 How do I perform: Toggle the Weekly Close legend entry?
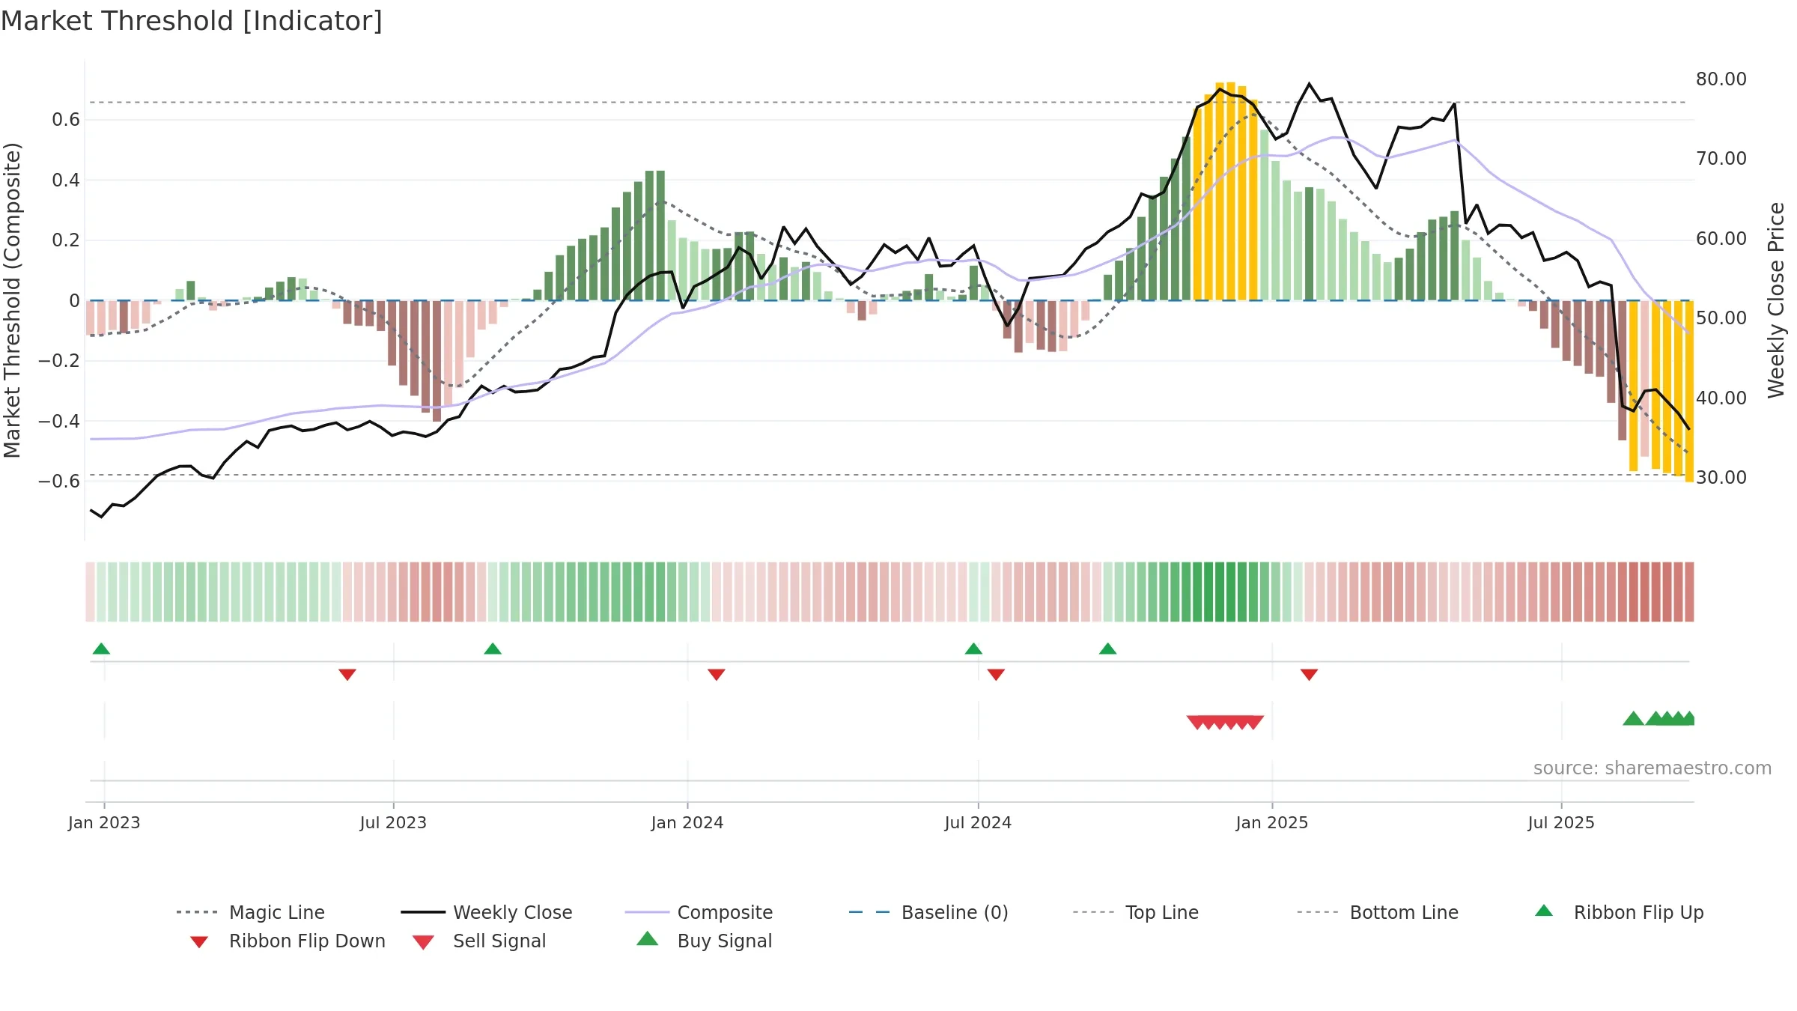487,912
